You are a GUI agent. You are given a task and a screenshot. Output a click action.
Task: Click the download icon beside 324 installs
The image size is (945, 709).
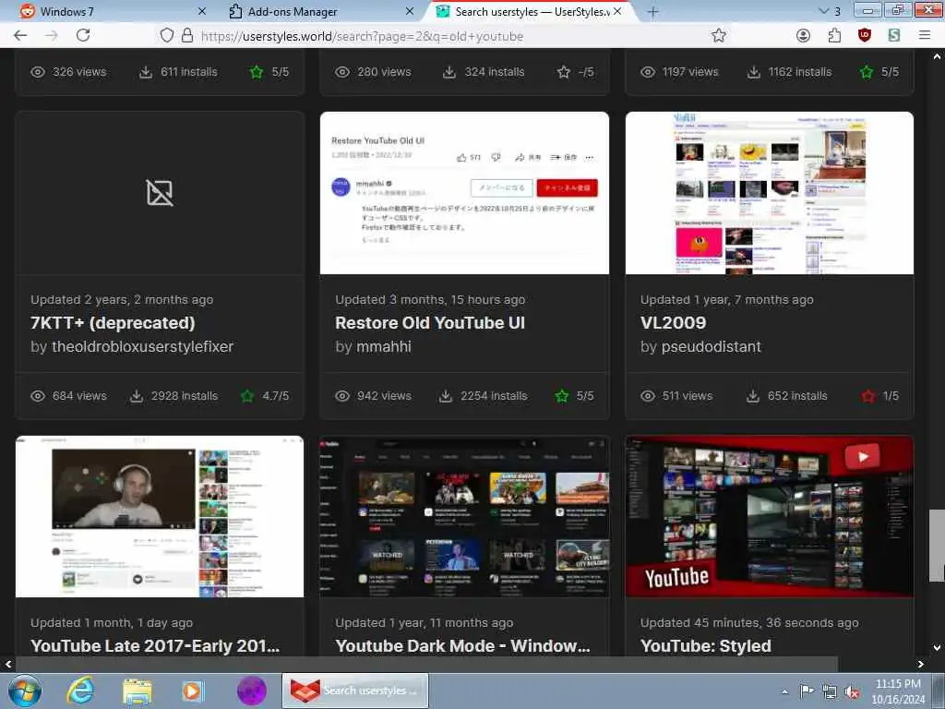coord(449,72)
